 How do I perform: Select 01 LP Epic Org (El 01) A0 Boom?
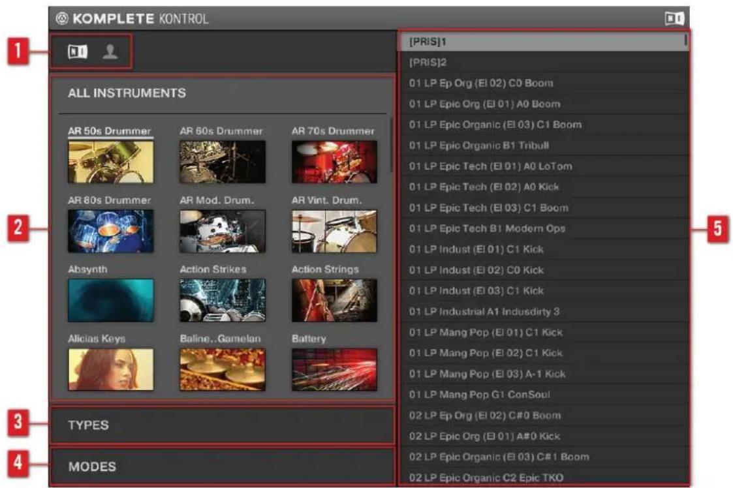pos(544,104)
